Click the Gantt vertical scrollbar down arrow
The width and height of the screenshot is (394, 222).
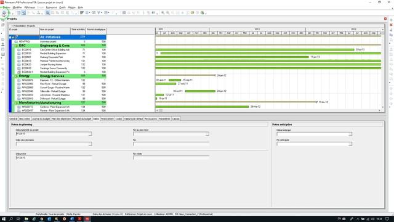tap(383, 107)
